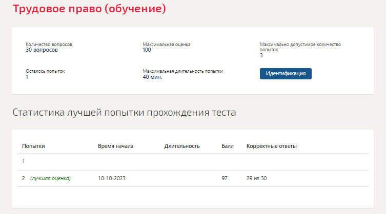Select the Попытки column header
Viewport: 386px width, 214px height.
click(33, 146)
